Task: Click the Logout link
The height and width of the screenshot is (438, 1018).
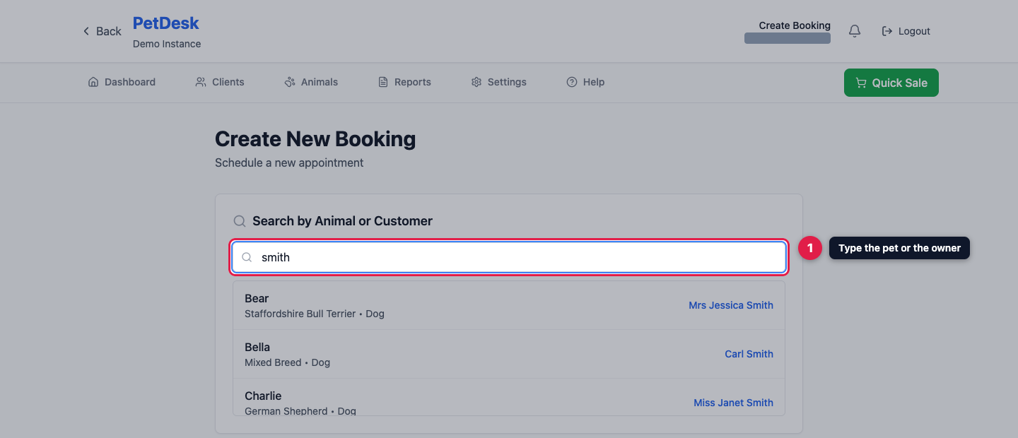Action: 906,31
